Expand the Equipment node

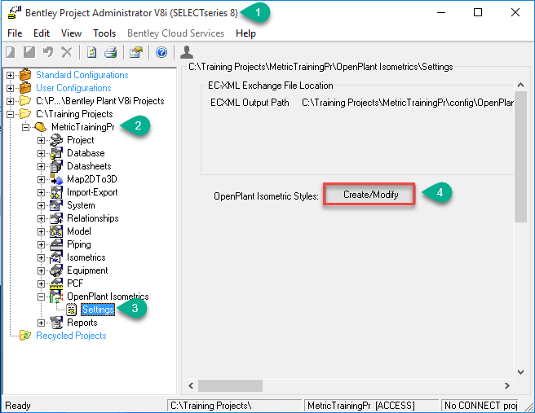pyautogui.click(x=41, y=270)
